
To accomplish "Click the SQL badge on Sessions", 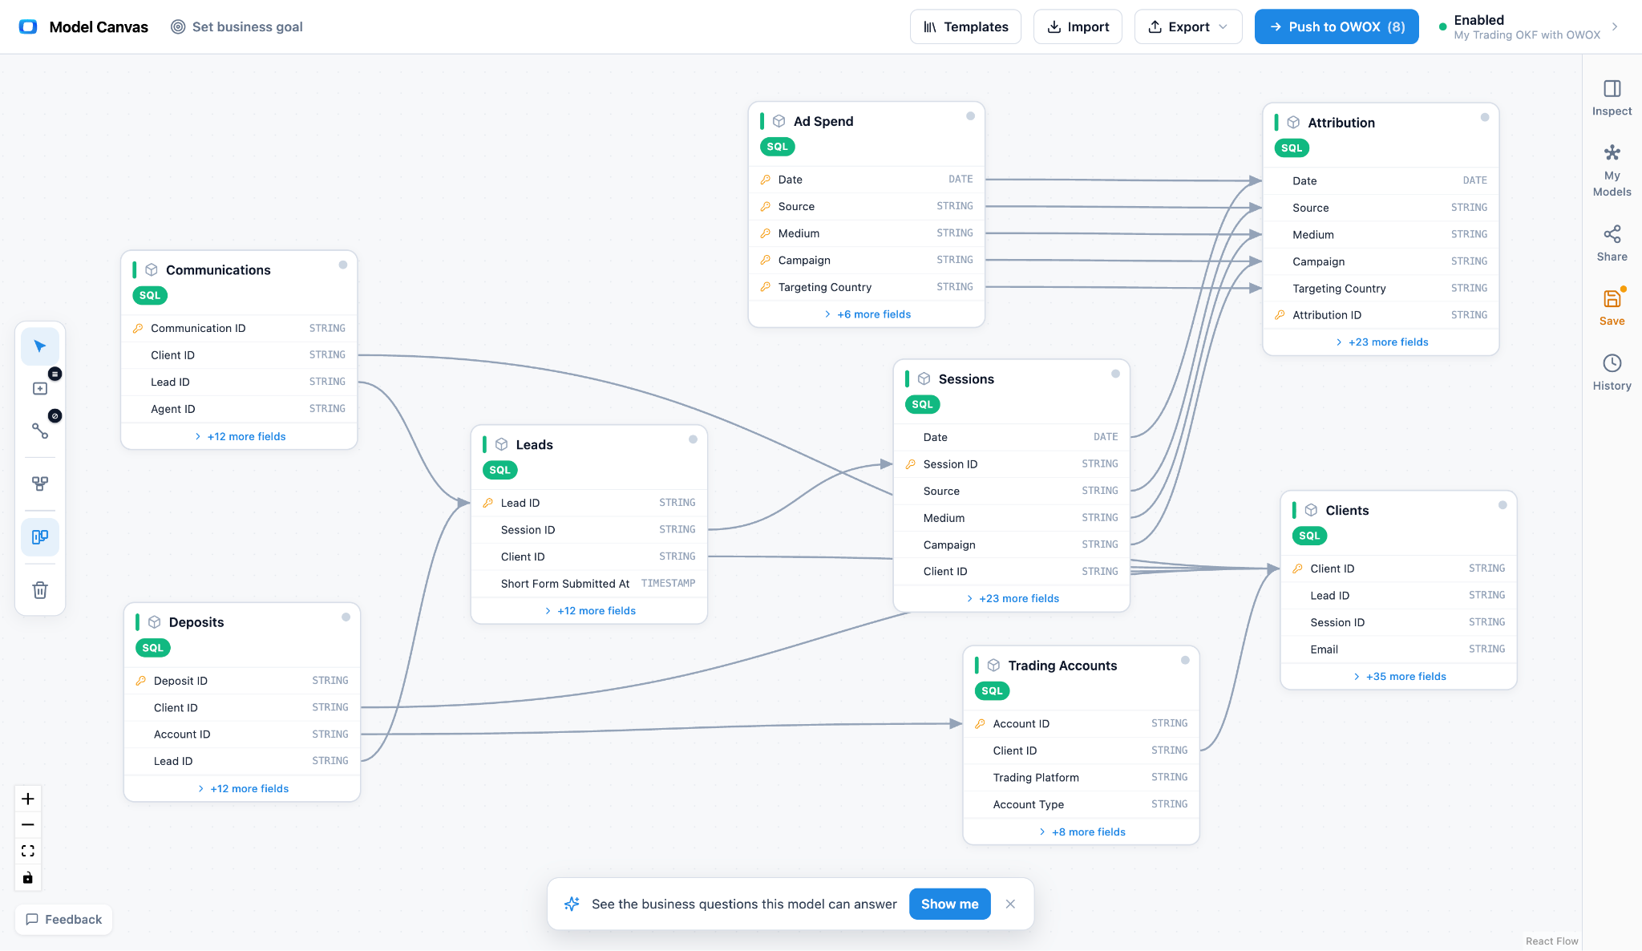I will [922, 404].
